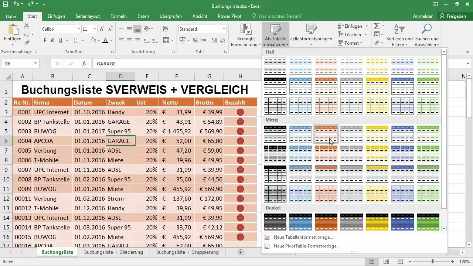Switch to the Einfügen ribbon tab
The width and height of the screenshot is (473, 266).
(x=56, y=16)
